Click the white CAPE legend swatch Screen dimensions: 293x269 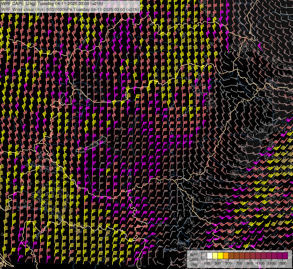pos(209,256)
